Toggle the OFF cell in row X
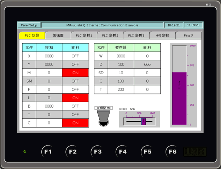The width and height of the screenshot is (221, 169). 75,56
